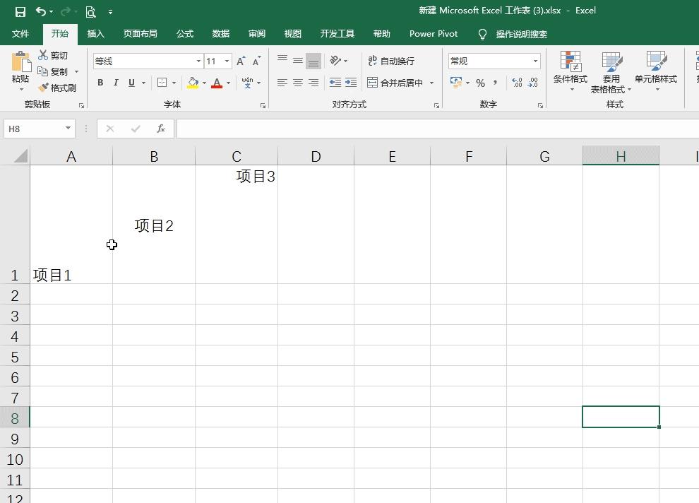This screenshot has height=503, width=699.
Task: Open the font name dropdown
Action: pyautogui.click(x=198, y=61)
